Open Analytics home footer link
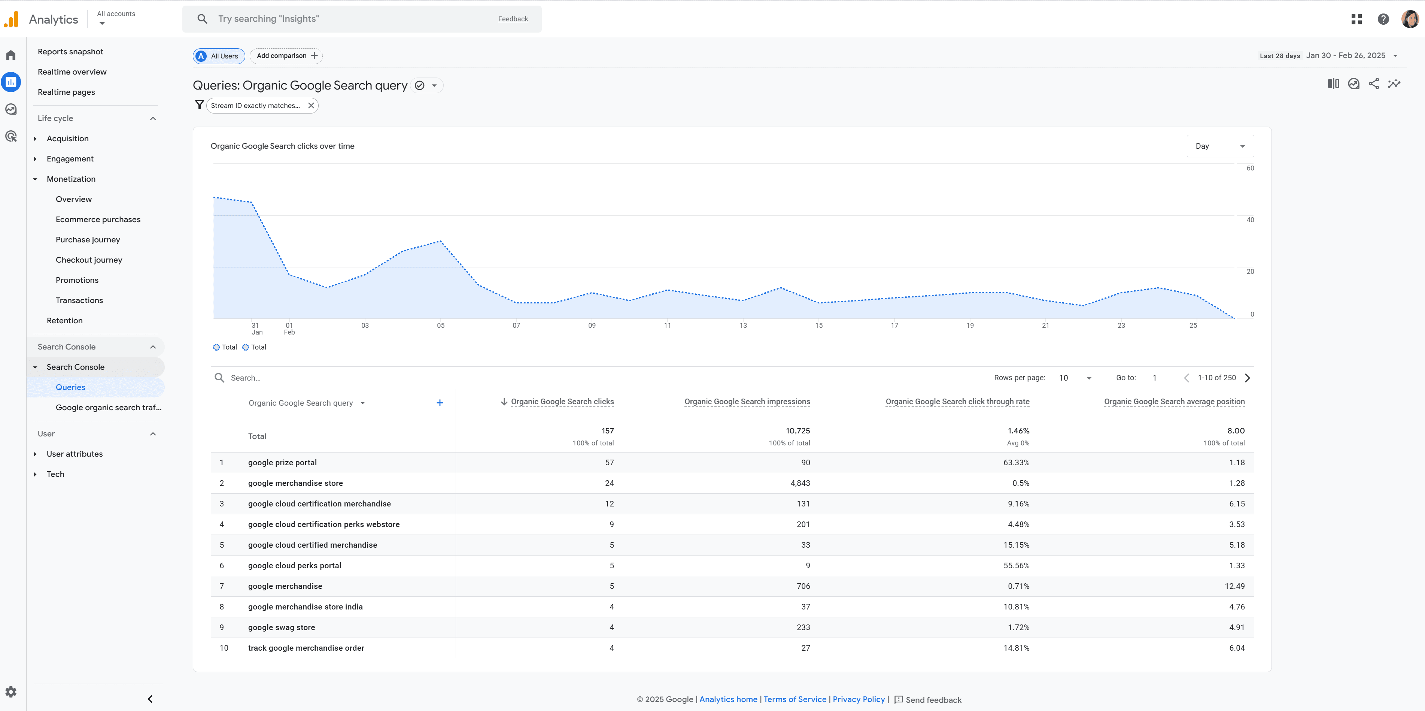Viewport: 1425px width, 711px height. 728,699
